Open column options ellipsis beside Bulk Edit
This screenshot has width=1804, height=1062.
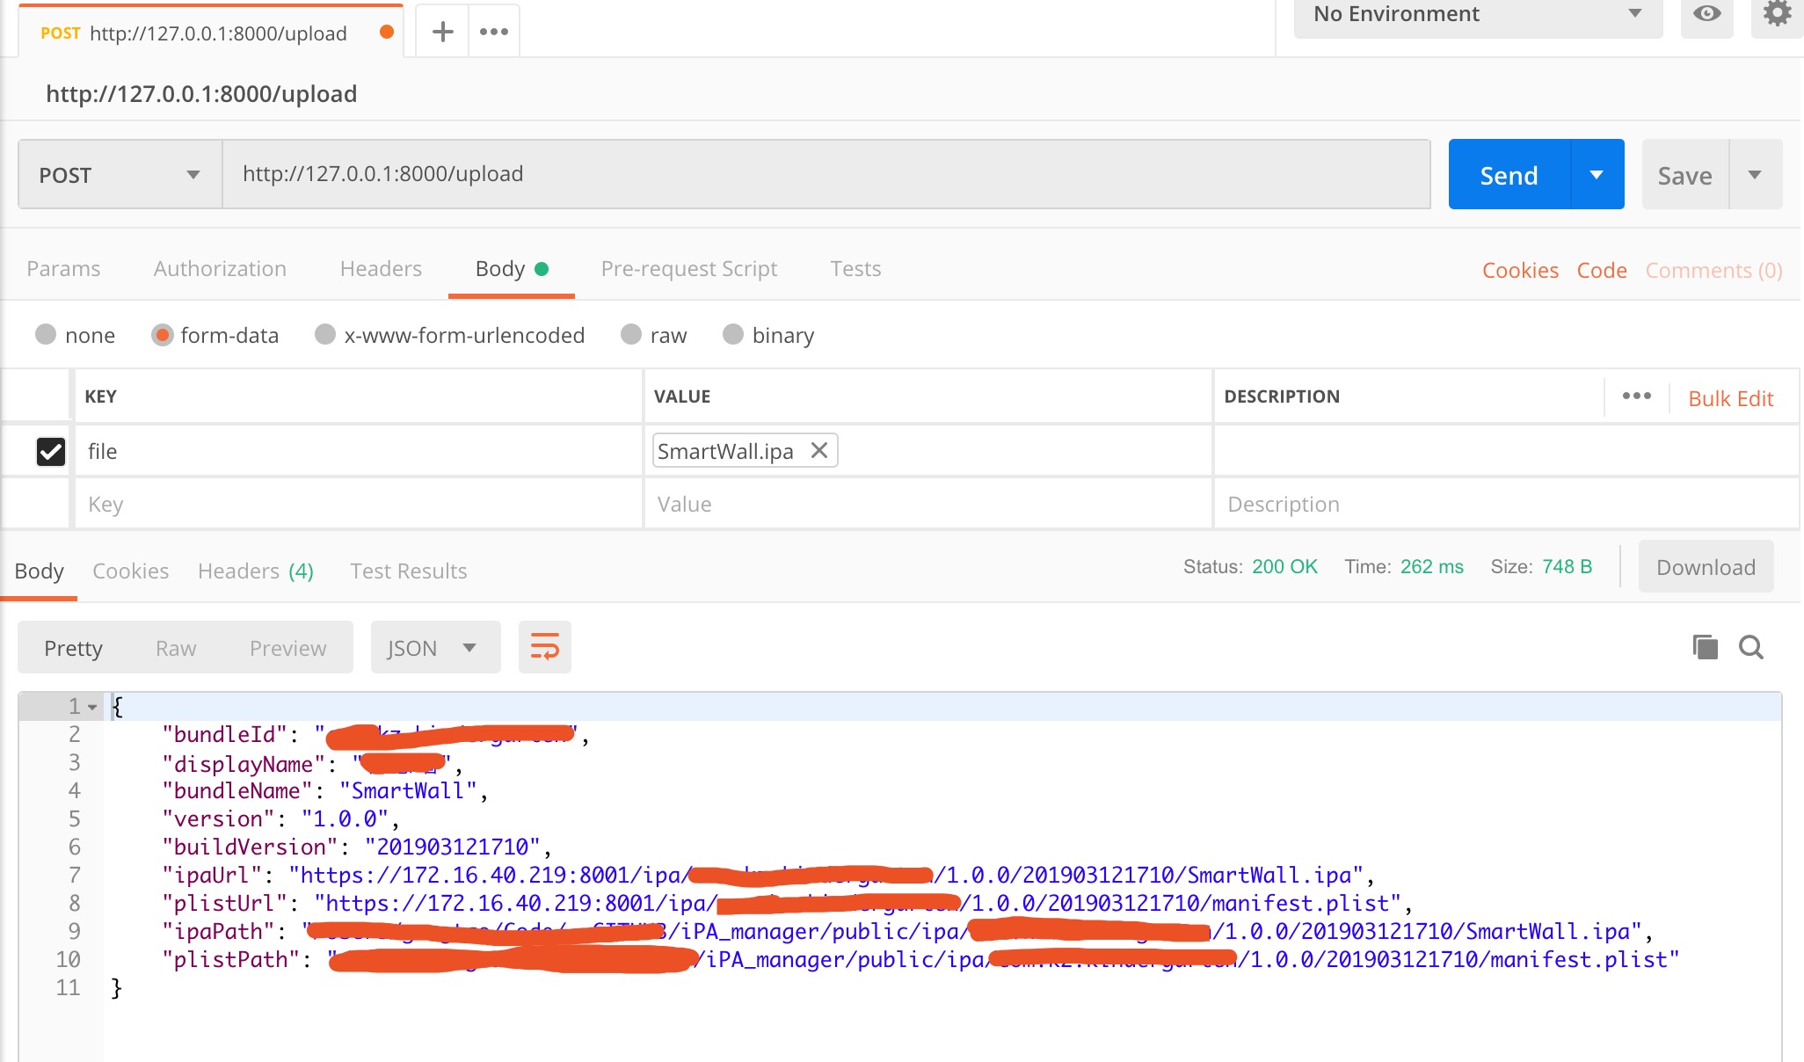coord(1636,396)
